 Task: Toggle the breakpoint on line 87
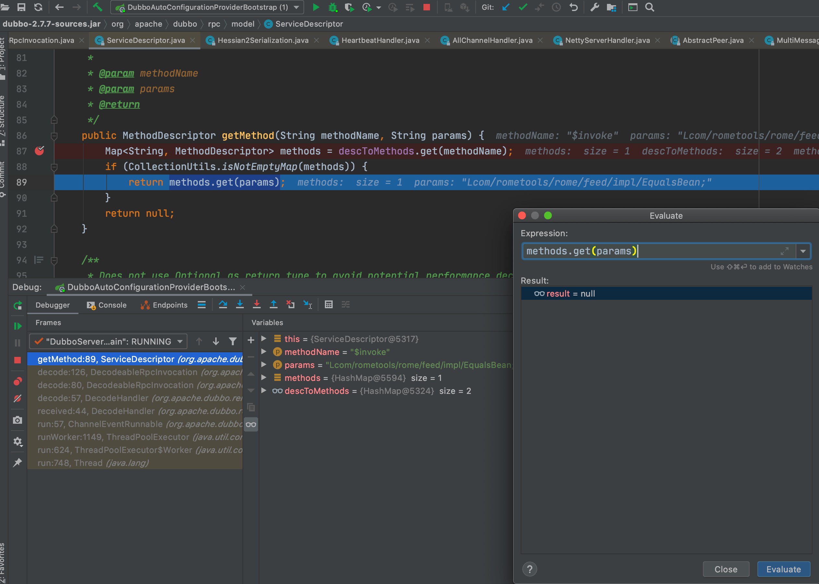(x=39, y=151)
